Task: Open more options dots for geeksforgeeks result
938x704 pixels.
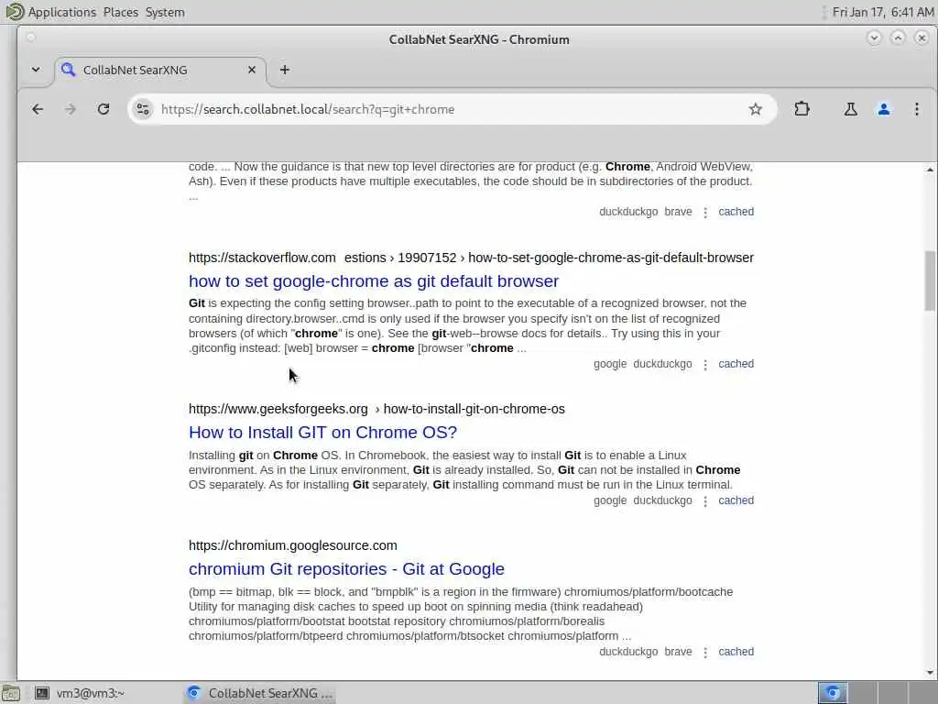Action: 705,501
